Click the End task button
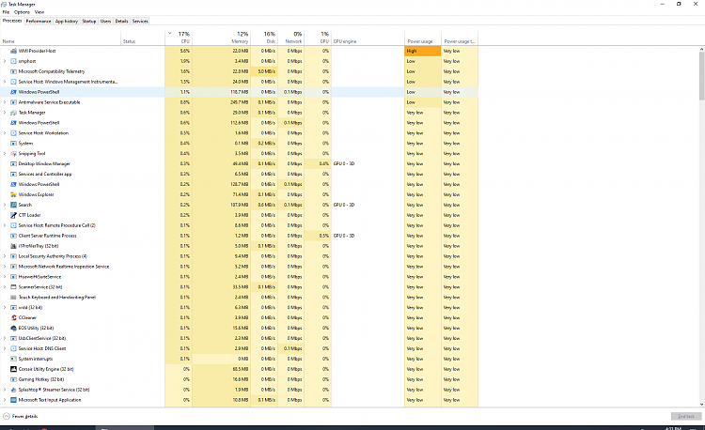The image size is (705, 430). click(x=686, y=416)
